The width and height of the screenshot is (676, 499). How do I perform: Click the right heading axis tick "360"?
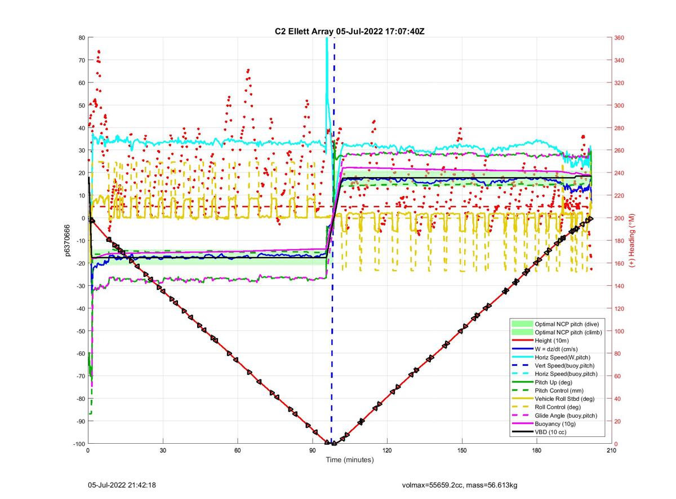[x=619, y=38]
